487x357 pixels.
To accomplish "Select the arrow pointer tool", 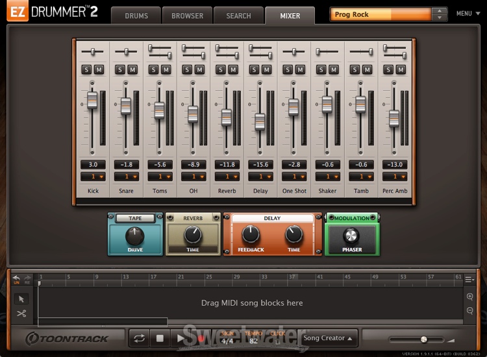I will pos(21,299).
